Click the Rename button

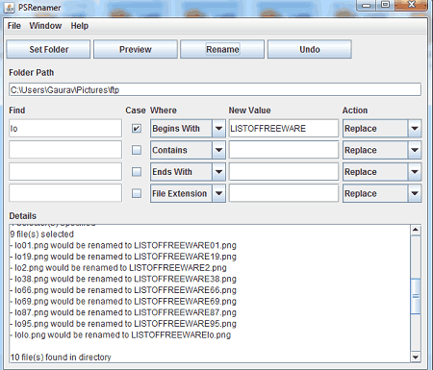tap(222, 49)
